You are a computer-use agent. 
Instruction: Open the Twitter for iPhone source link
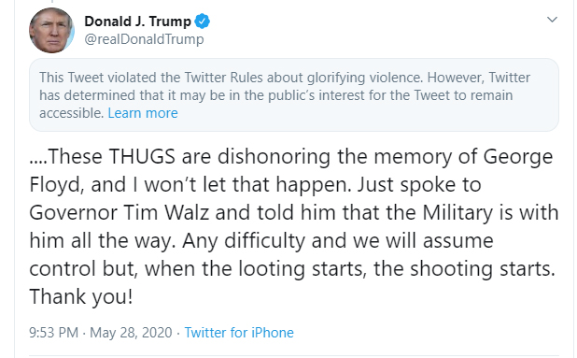[239, 333]
